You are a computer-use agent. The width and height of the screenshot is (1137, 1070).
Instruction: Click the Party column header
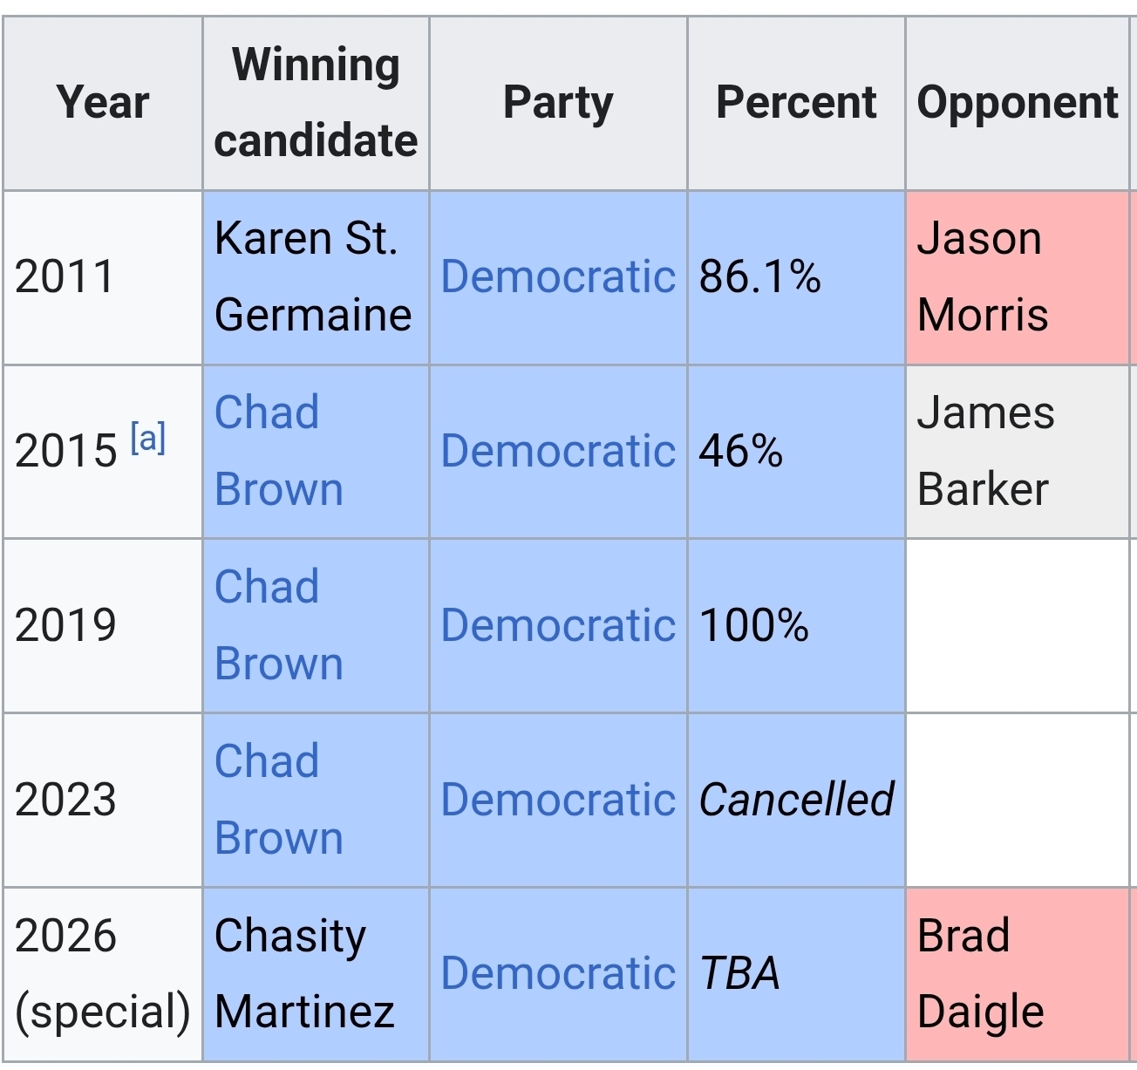point(558,103)
